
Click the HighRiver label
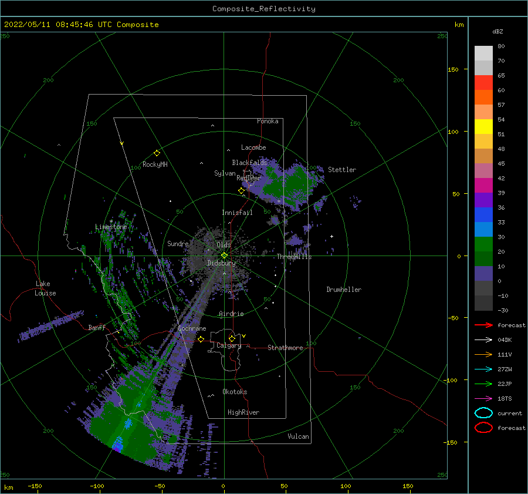pyautogui.click(x=243, y=412)
